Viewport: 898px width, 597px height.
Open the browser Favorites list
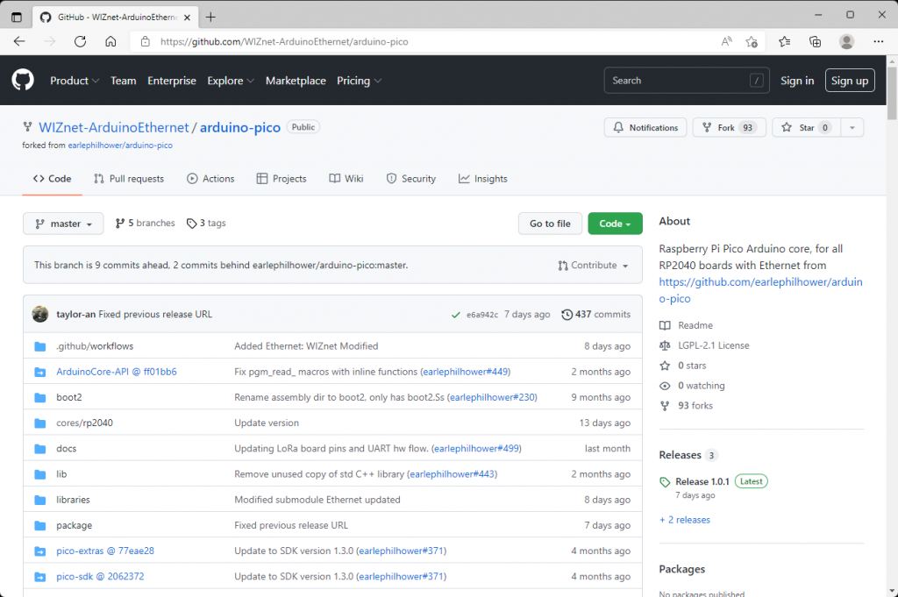click(x=784, y=41)
